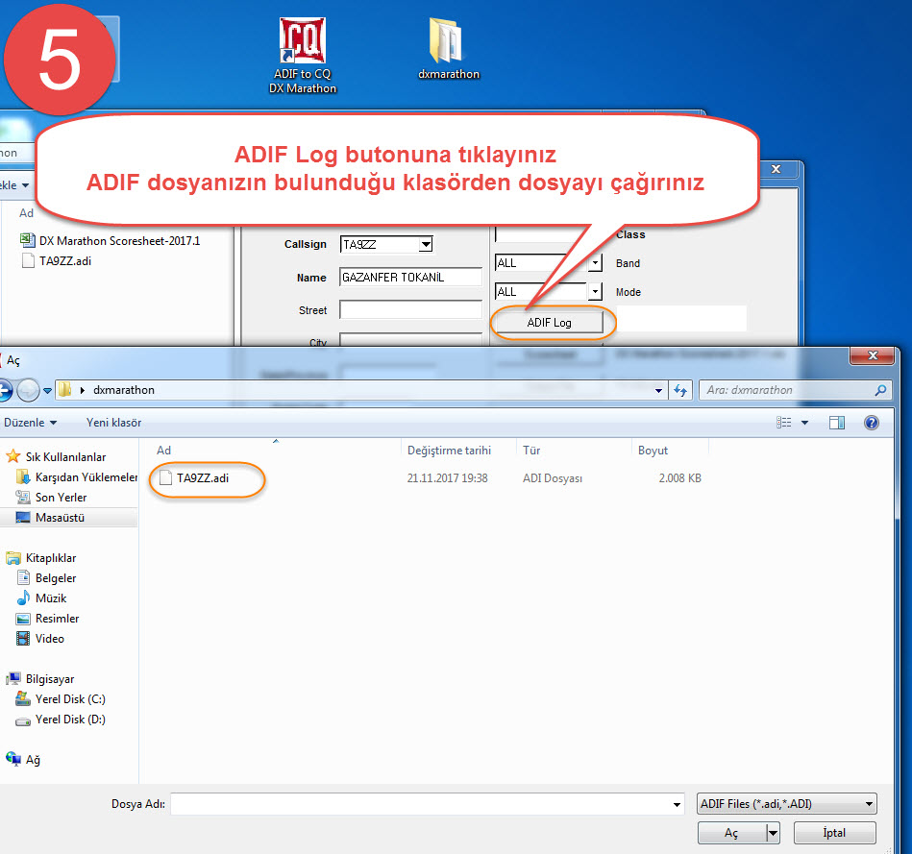
Task: Click the refresh button beside address bar
Action: coord(680,390)
